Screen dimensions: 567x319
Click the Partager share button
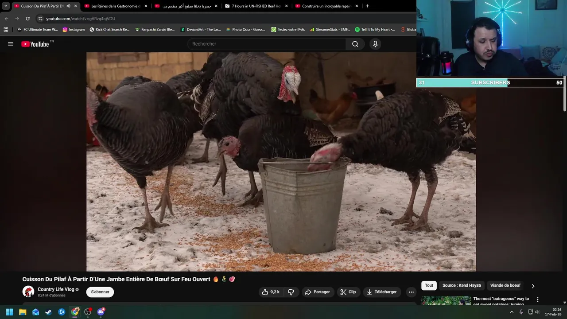coord(317,292)
